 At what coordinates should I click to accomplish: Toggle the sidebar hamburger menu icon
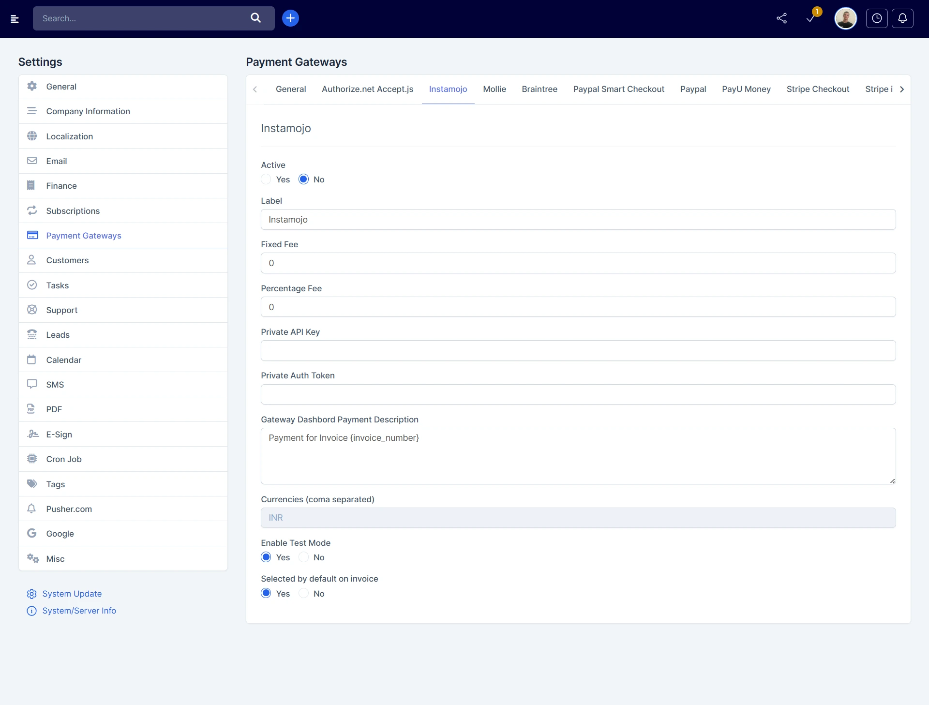(x=15, y=19)
